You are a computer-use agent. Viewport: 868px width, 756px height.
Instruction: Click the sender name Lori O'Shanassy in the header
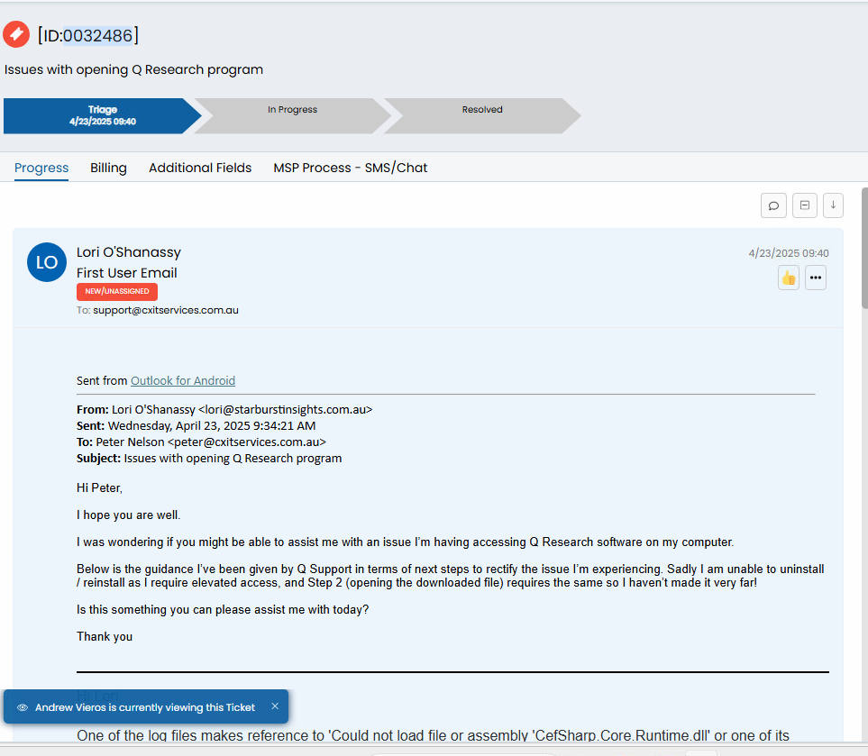tap(128, 252)
